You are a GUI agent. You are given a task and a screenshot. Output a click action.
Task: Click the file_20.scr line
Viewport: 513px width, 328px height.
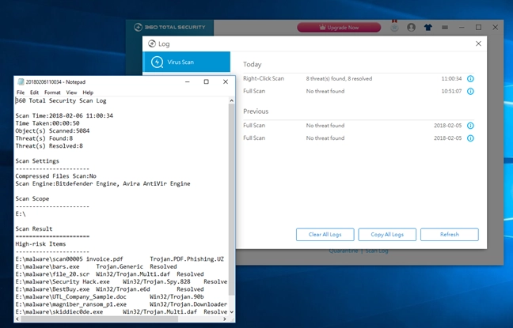(x=109, y=274)
